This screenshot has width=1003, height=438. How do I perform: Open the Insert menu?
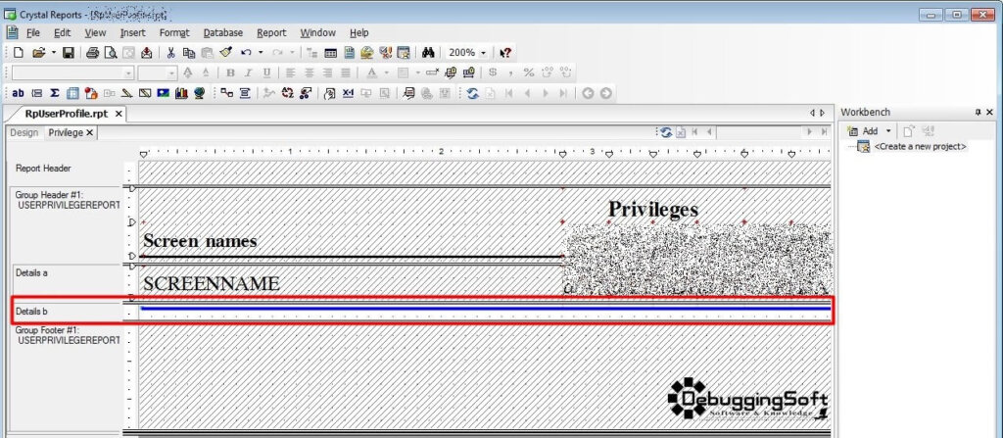pyautogui.click(x=132, y=32)
